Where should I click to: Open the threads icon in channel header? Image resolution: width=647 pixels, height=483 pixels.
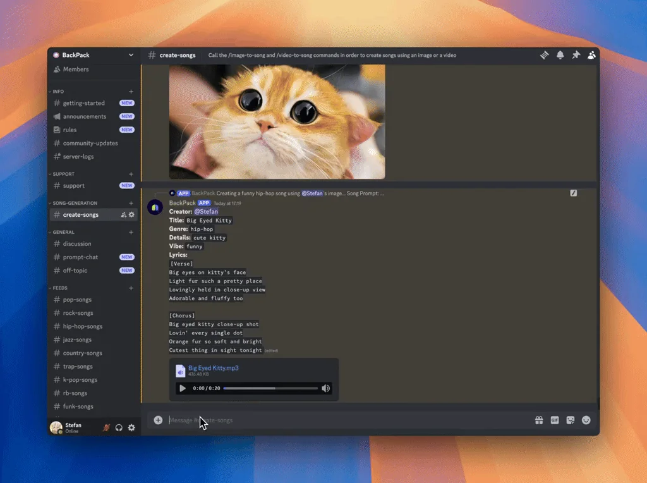tap(544, 55)
